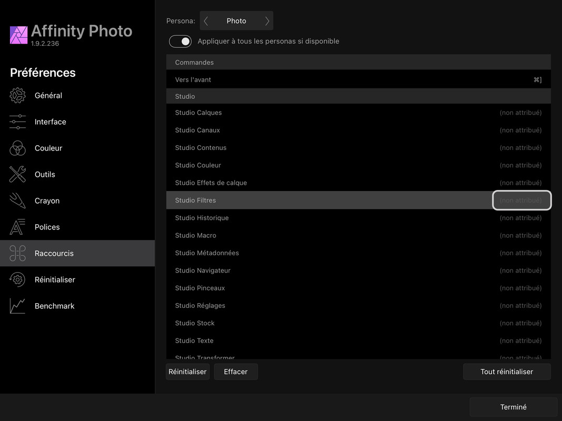
Task: Click the Général gear icon
Action: click(x=17, y=96)
